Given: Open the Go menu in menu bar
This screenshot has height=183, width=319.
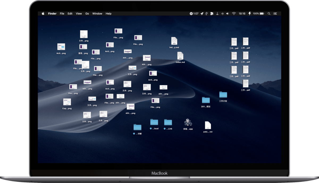Looking at the screenshot, I should (87, 14).
